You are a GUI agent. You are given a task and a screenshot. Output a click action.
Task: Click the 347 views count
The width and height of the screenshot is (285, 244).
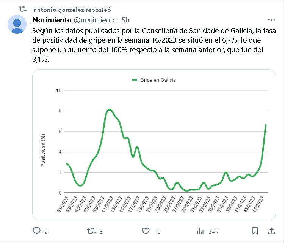(x=214, y=231)
